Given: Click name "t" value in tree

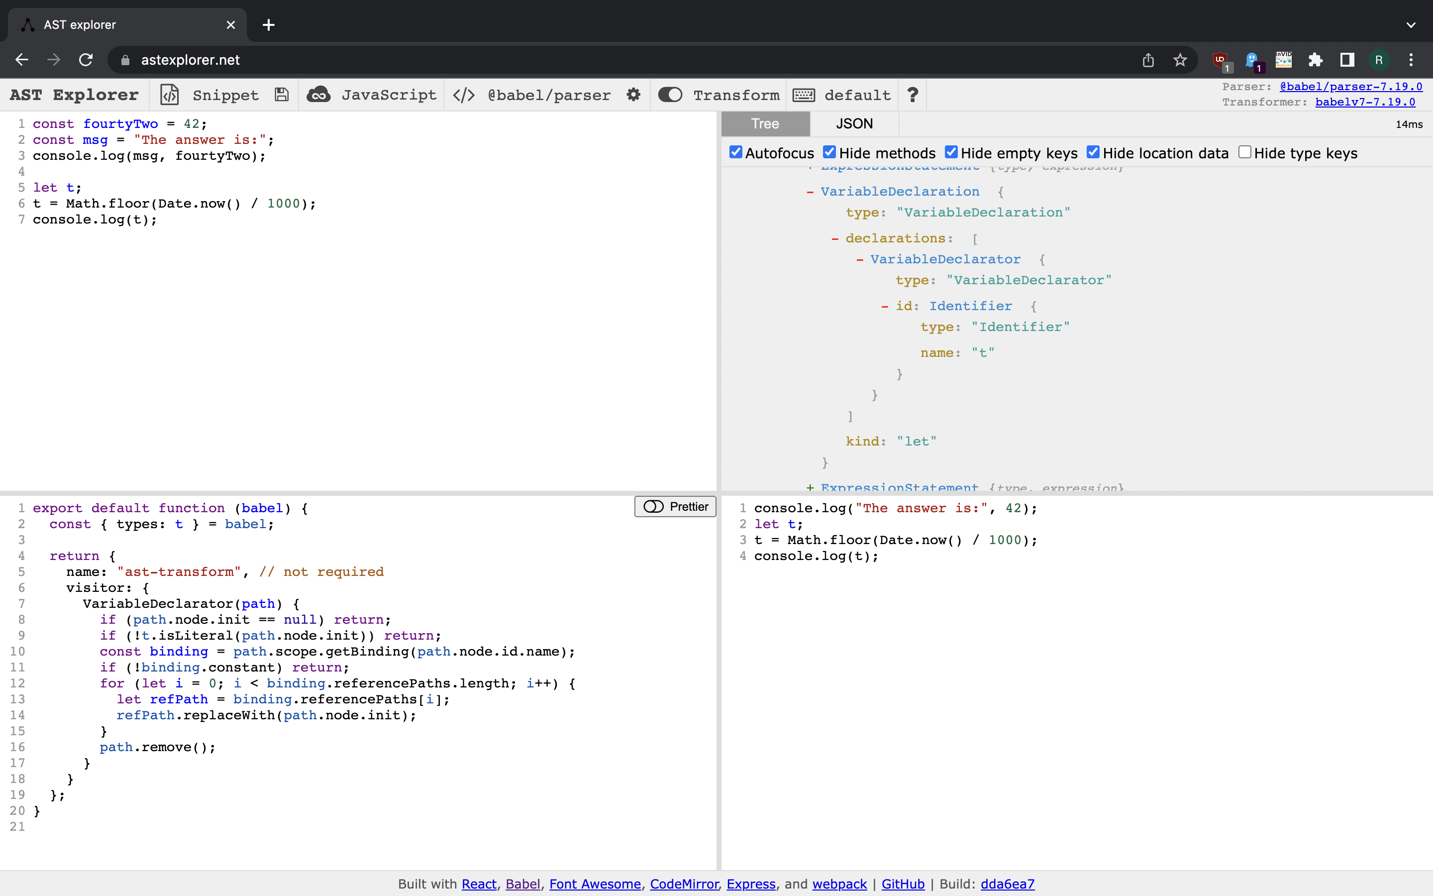Looking at the screenshot, I should click(982, 353).
